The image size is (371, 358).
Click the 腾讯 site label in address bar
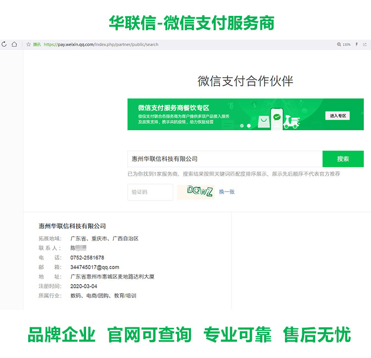coord(37,44)
